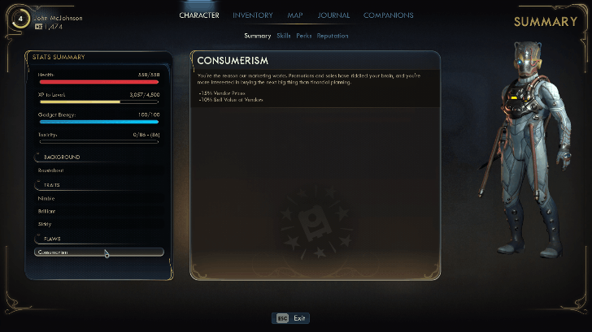Click Exit at the bottom
The image size is (592, 332).
pos(299,318)
